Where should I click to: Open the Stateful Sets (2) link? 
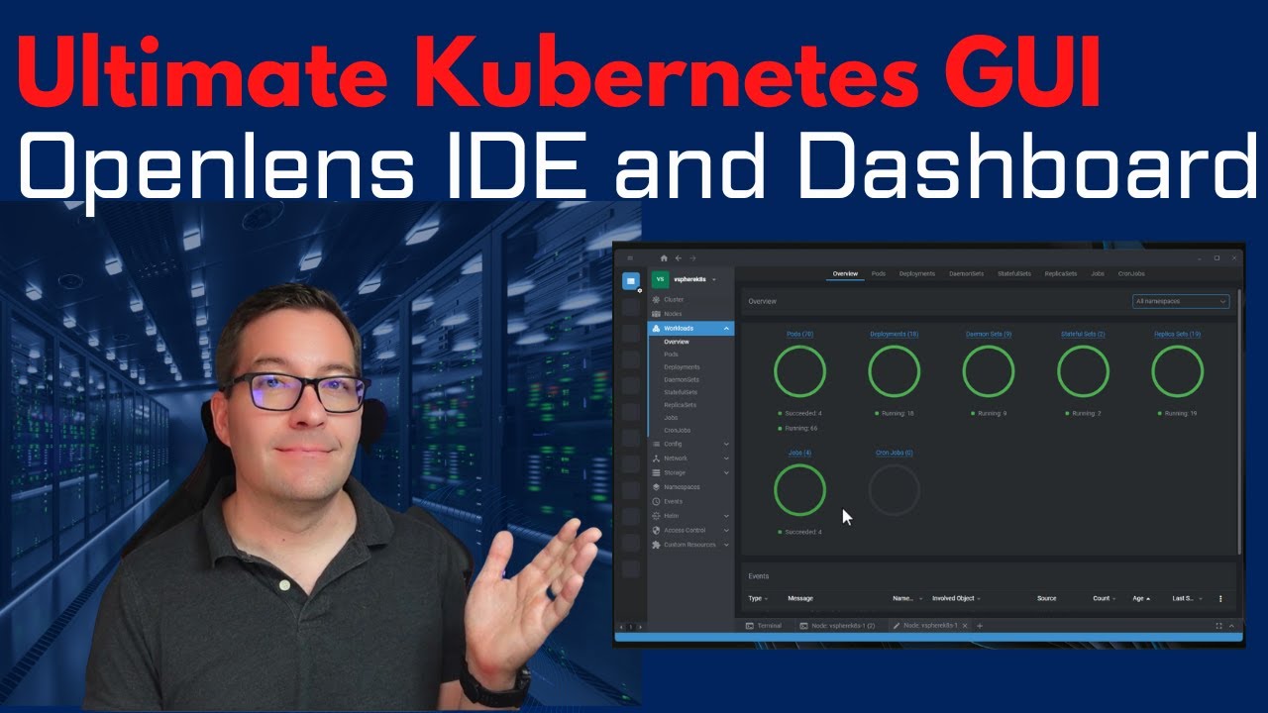(1083, 334)
